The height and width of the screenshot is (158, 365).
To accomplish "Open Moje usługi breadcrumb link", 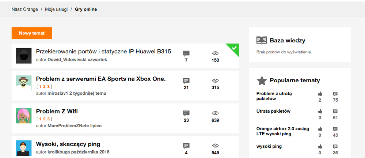I will (x=56, y=9).
